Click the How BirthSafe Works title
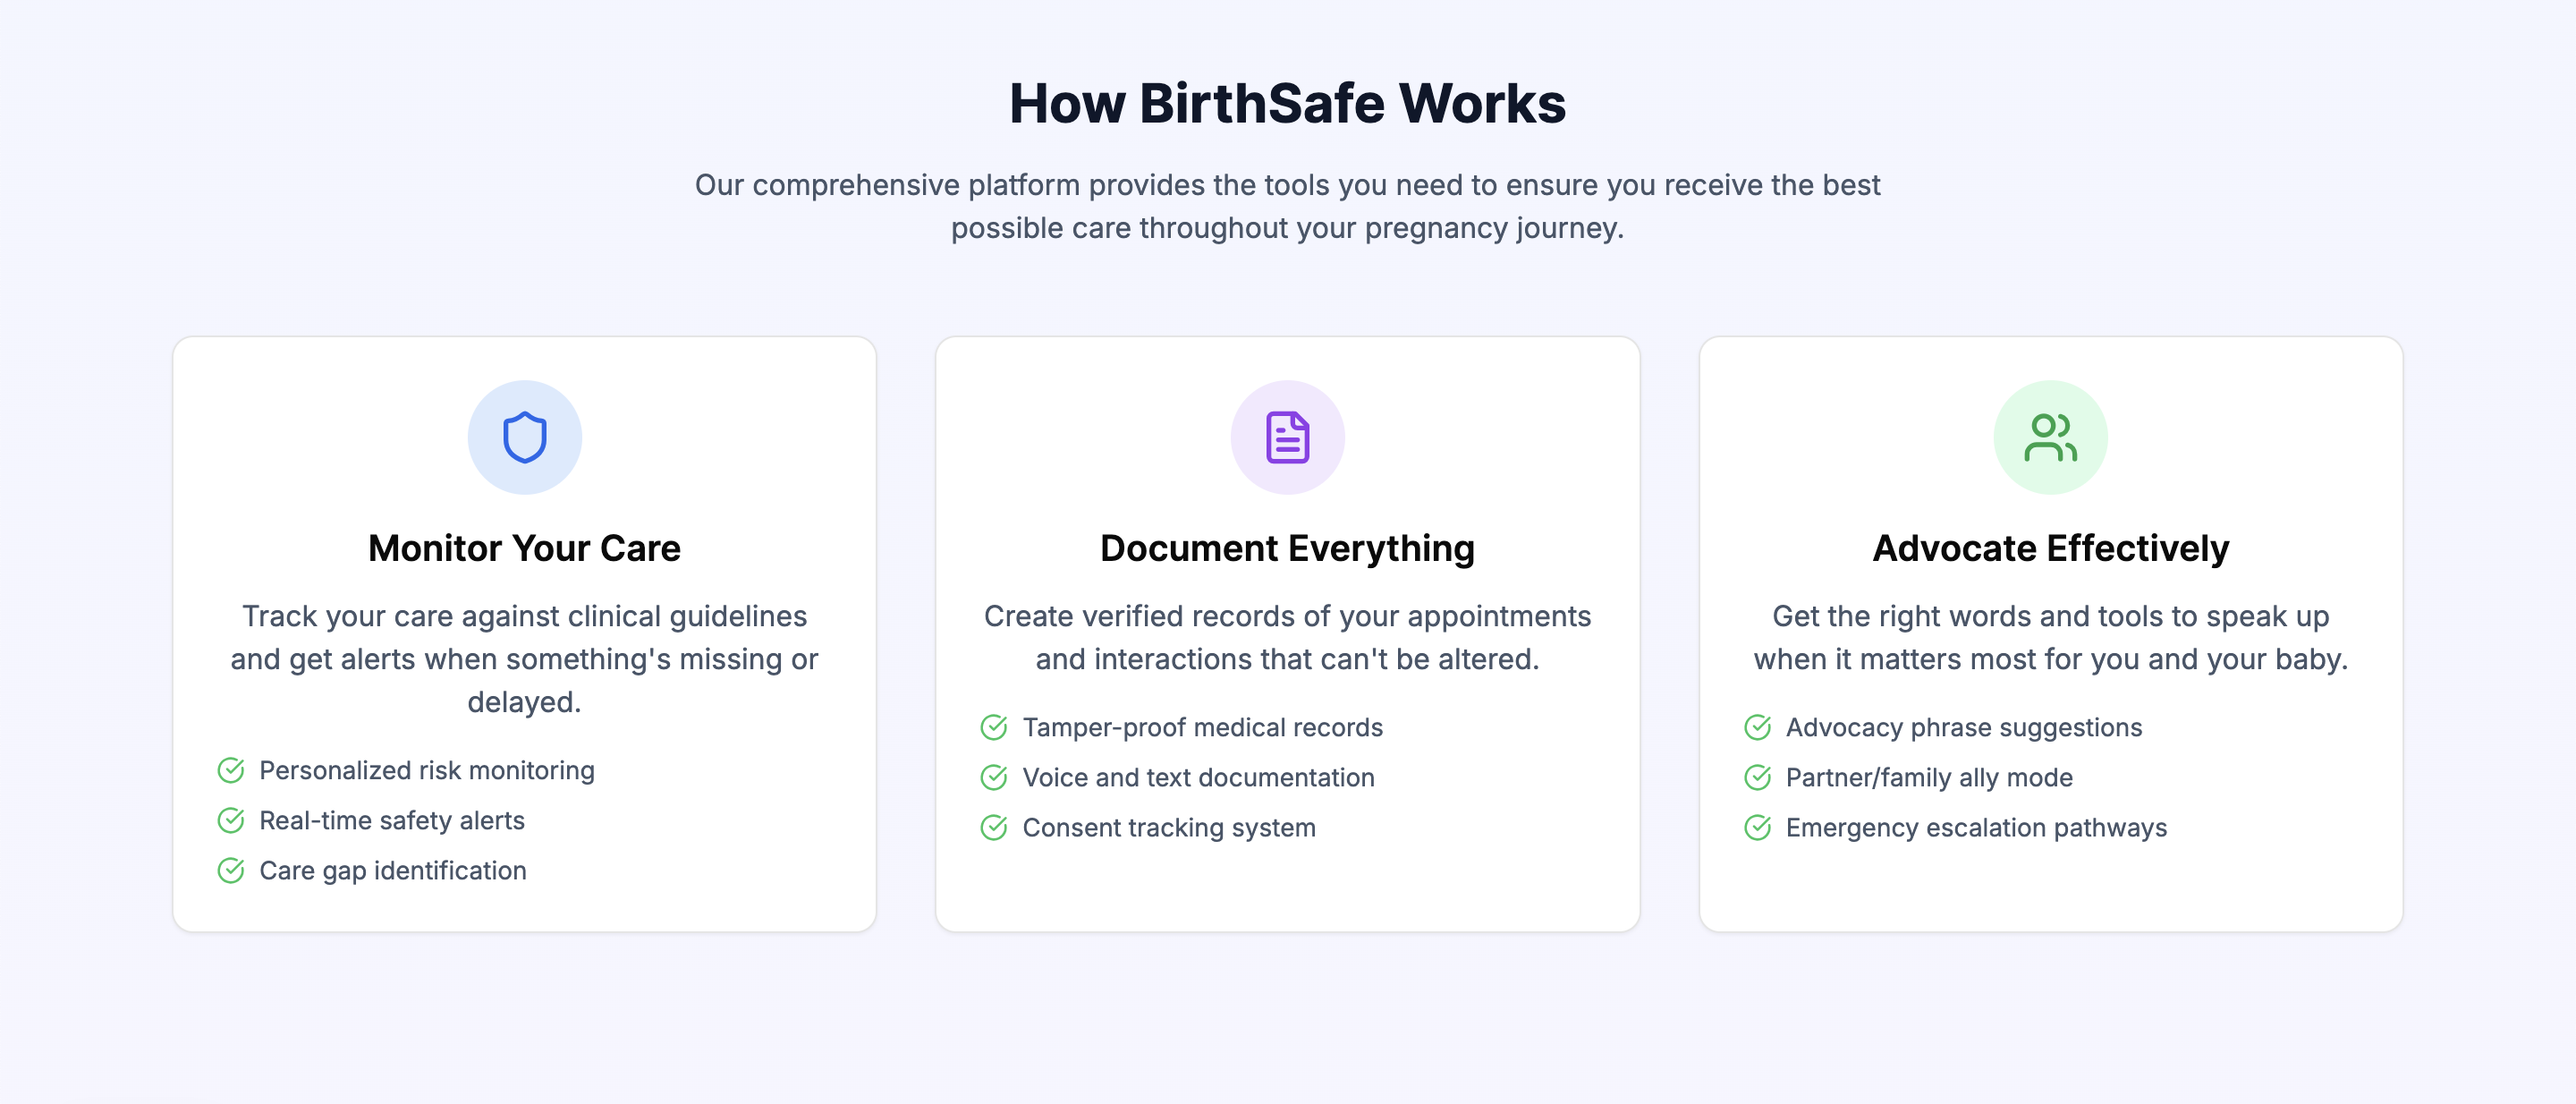 point(1287,103)
